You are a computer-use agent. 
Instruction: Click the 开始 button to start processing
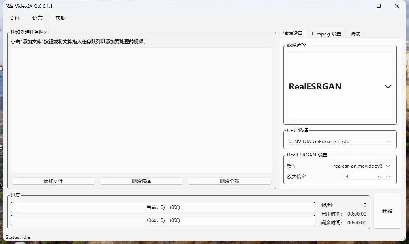click(x=387, y=210)
